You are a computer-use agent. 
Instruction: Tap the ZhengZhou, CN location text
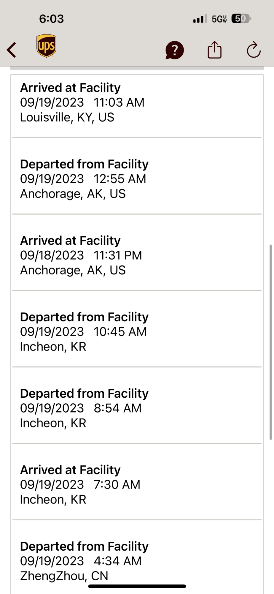[x=64, y=576]
